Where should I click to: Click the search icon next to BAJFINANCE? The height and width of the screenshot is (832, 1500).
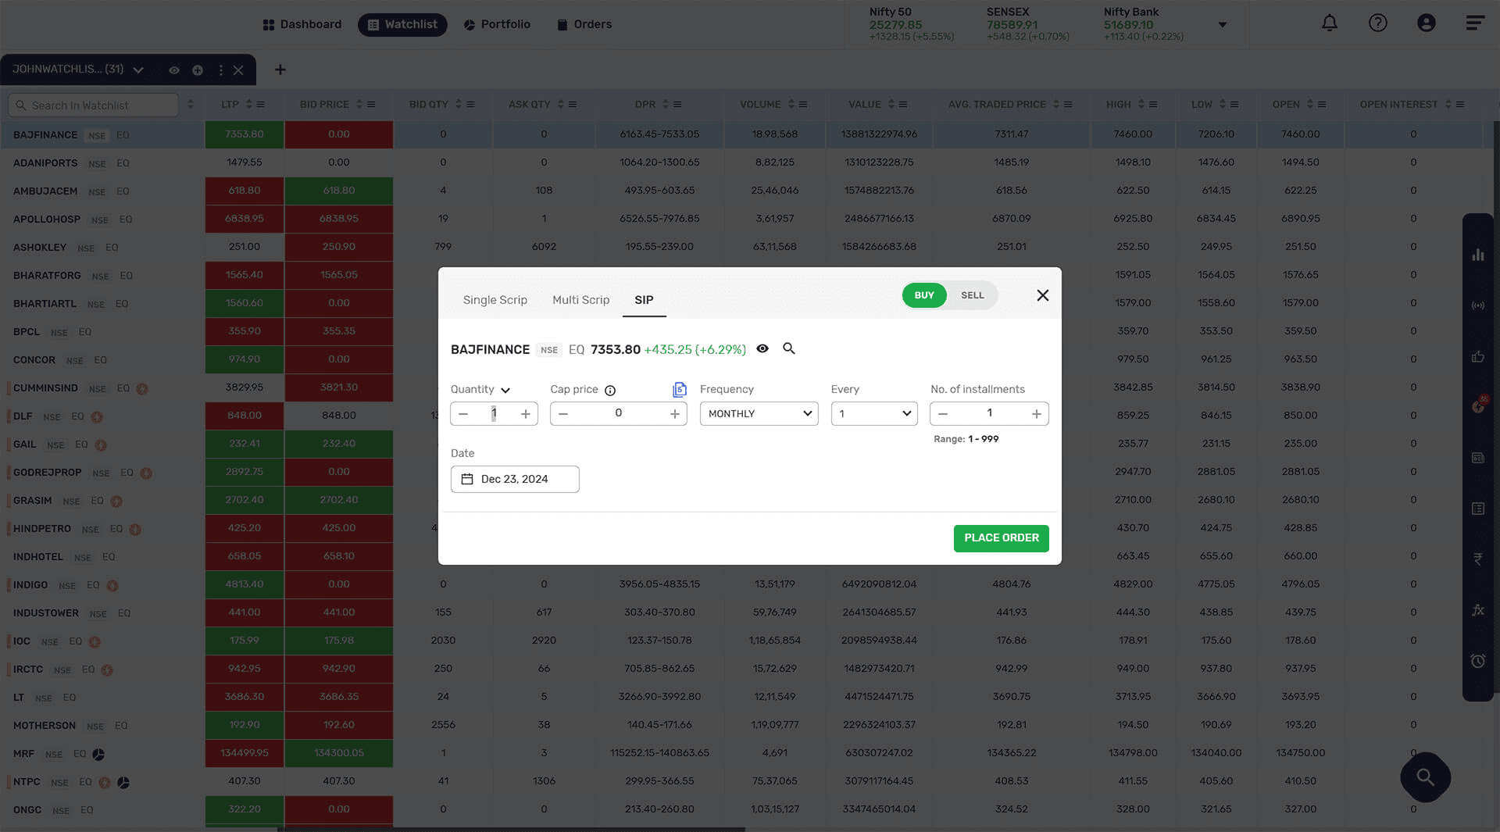click(x=789, y=348)
